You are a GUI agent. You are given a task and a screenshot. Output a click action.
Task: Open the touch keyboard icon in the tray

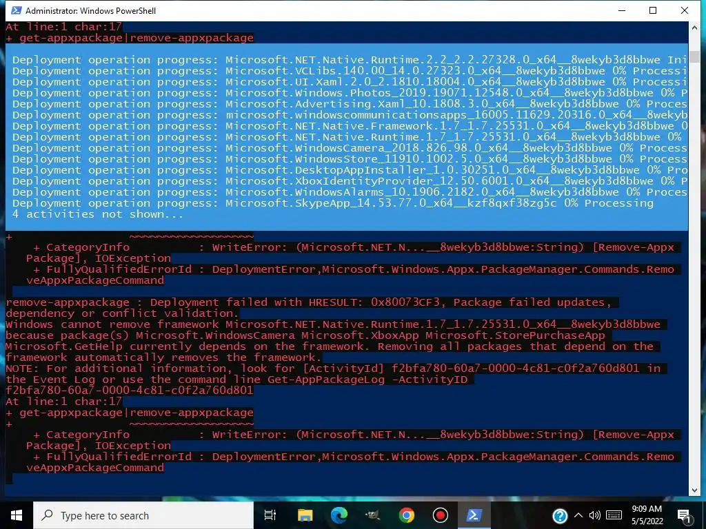pos(614,515)
